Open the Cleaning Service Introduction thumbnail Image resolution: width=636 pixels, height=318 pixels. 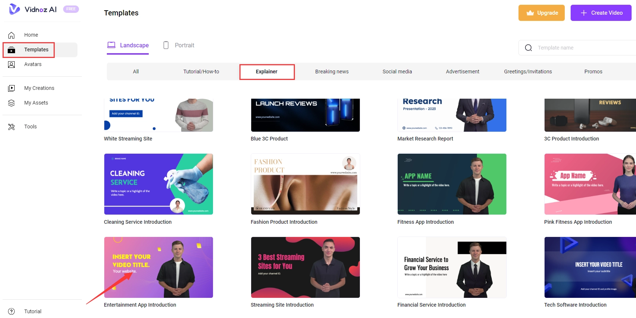click(x=158, y=184)
